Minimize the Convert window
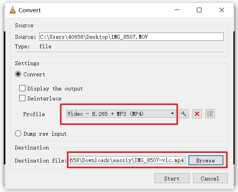Screen dimensions: 238x192 click(177, 10)
